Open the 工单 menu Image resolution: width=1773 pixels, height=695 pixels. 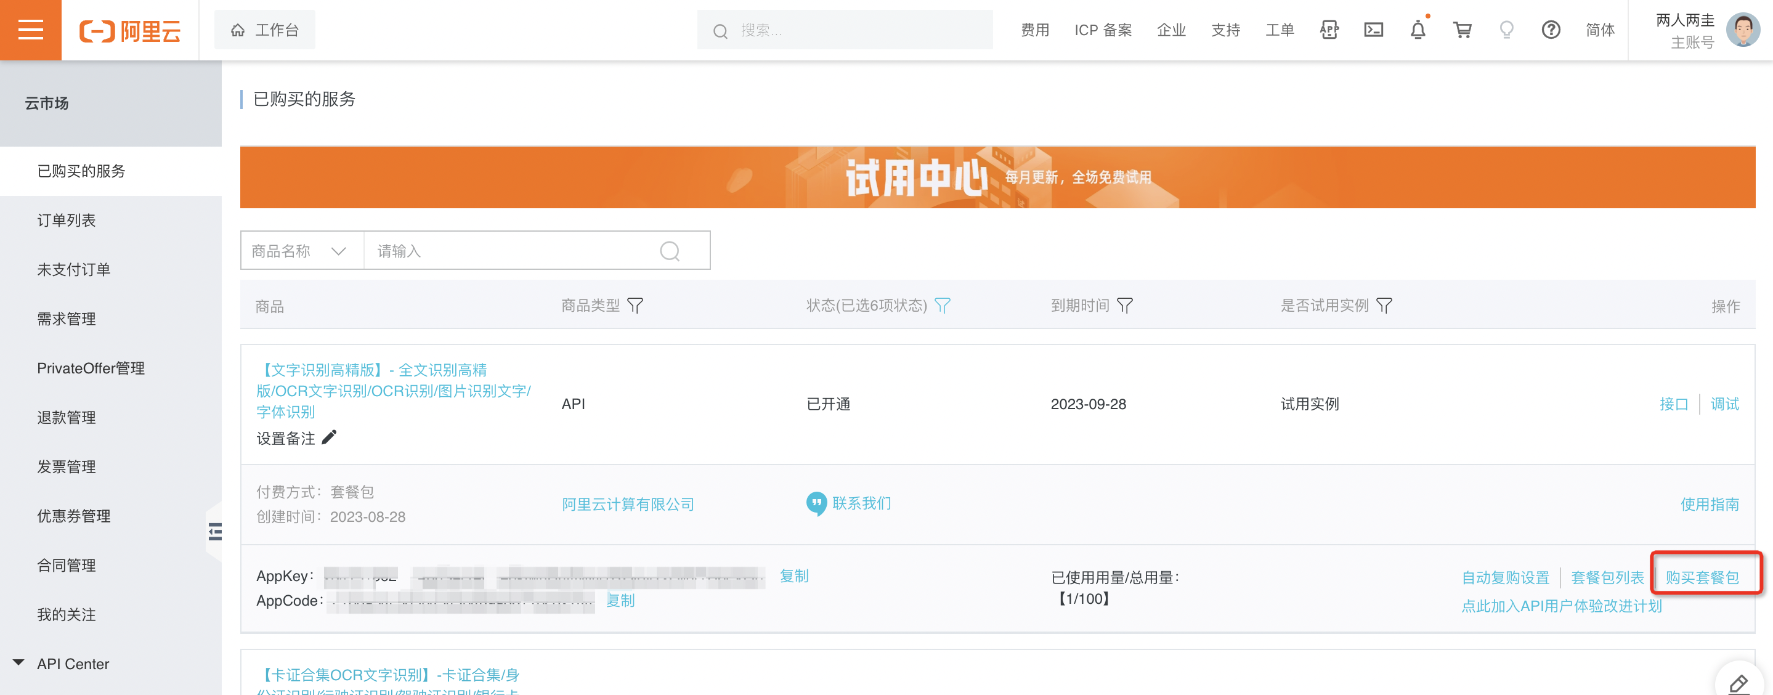1280,30
